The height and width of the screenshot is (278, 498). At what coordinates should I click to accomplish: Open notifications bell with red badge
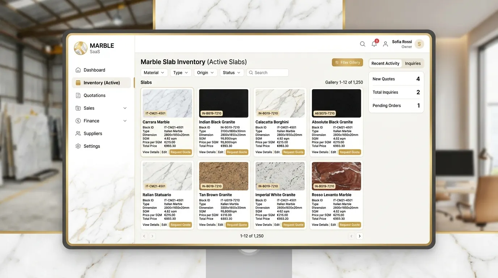(374, 43)
